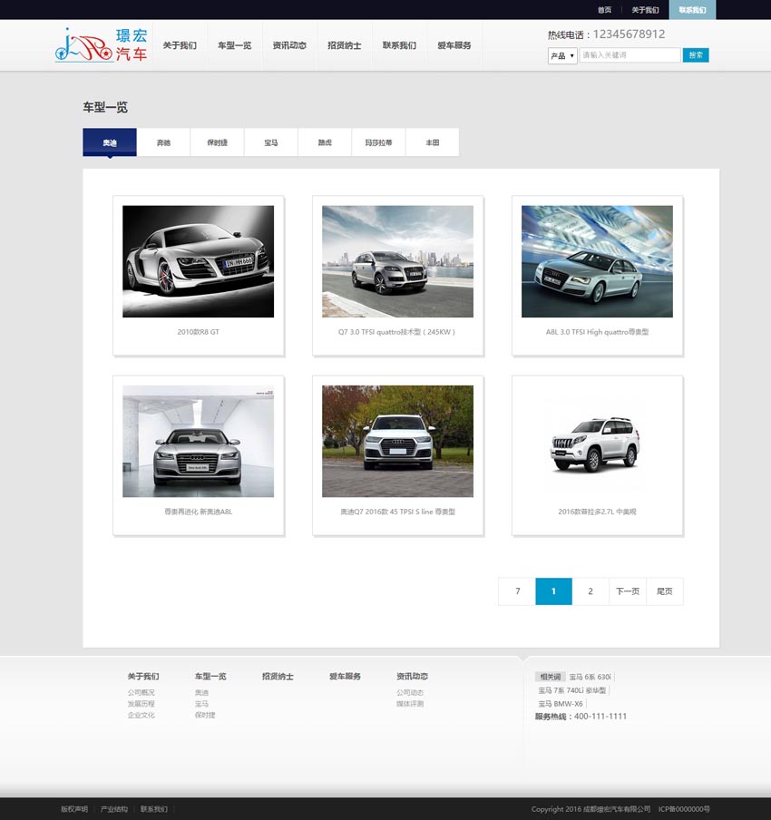Screen dimensions: 771x820
Task: Expand the 产品 search category dropdown
Action: (x=562, y=55)
